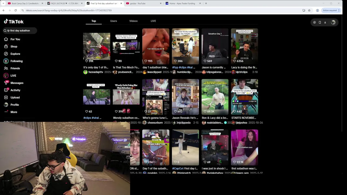Open 'Deshae Invest 50K' video thumbnail

click(126, 46)
